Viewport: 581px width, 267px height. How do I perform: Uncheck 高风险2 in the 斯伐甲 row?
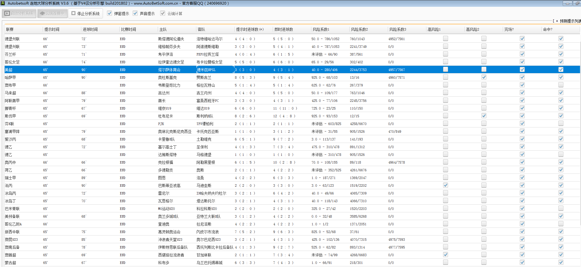[484, 116]
